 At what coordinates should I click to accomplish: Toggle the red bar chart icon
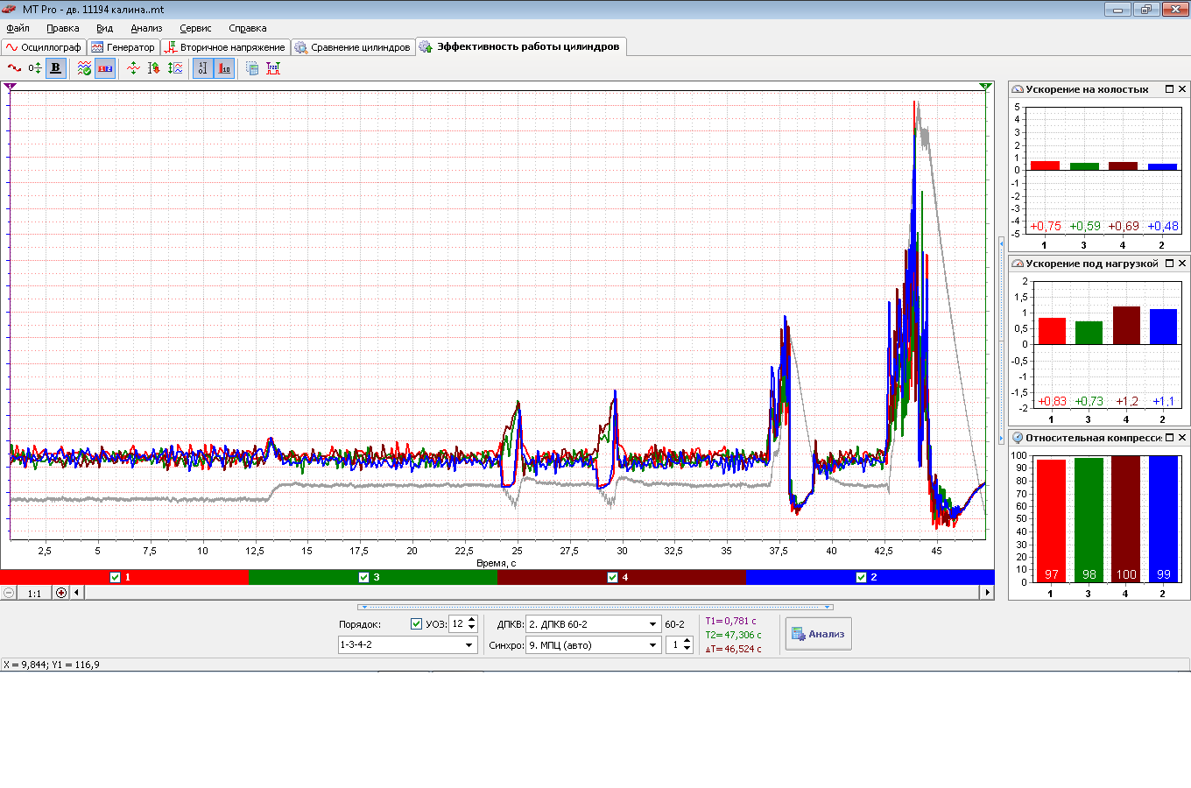click(x=224, y=67)
